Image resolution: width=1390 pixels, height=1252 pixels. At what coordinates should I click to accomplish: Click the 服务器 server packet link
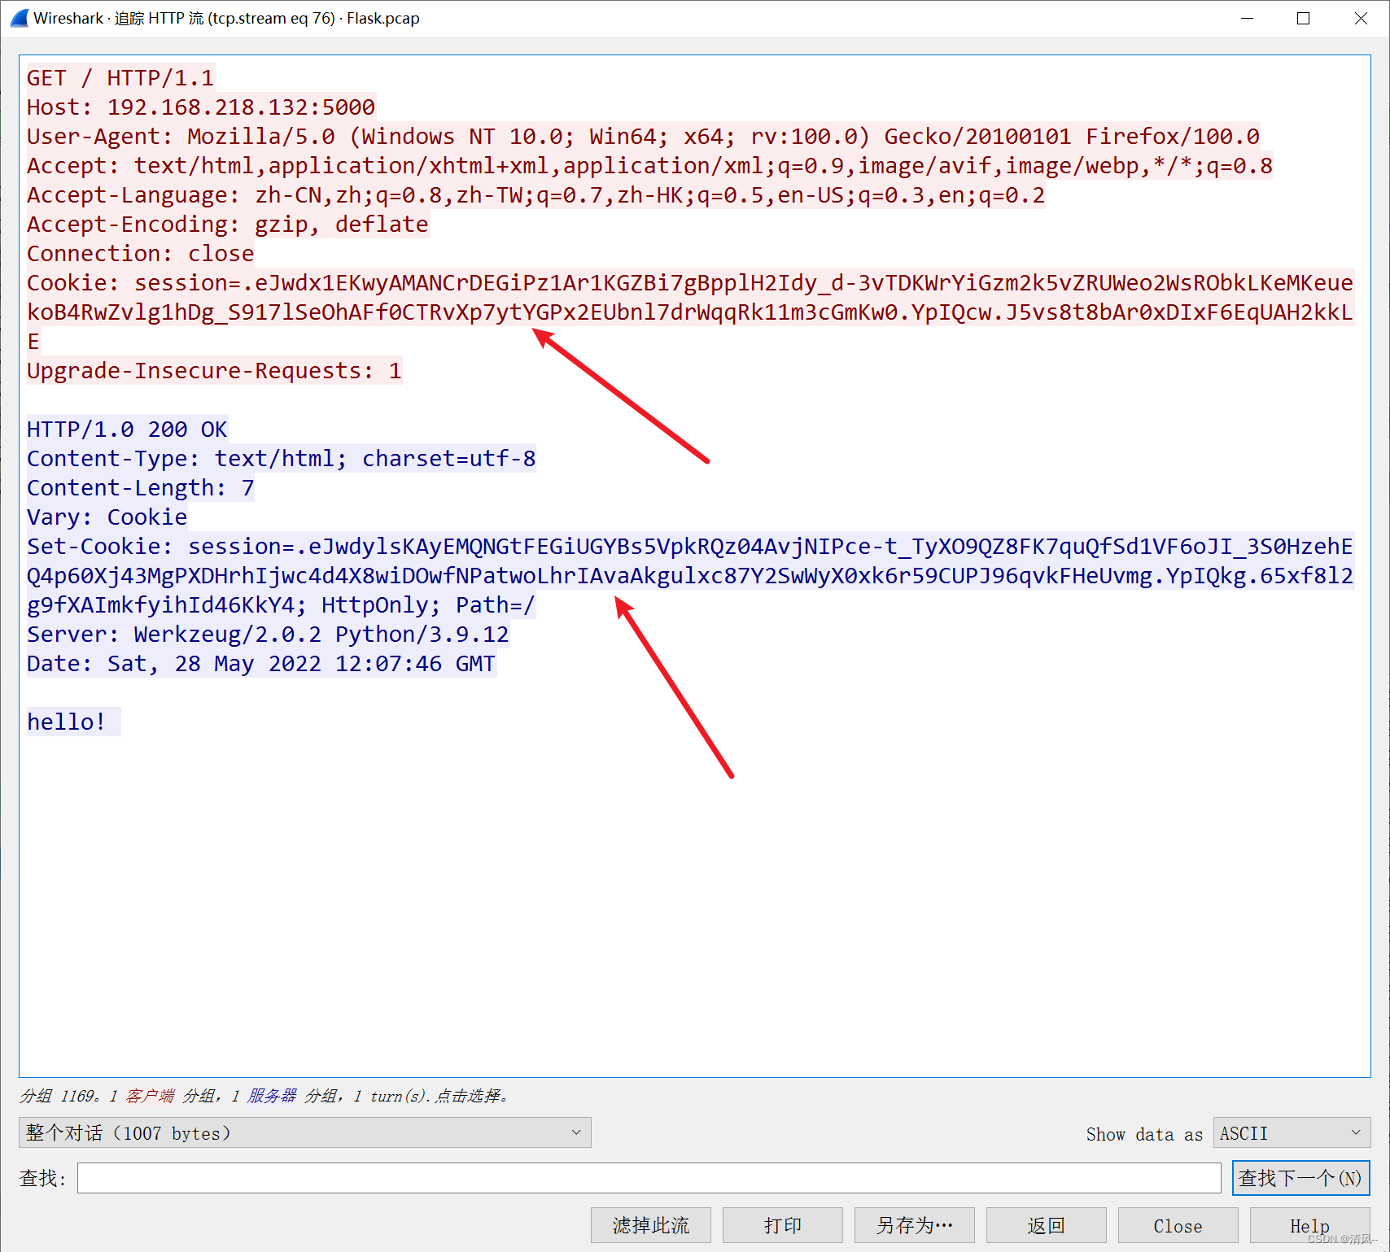pos(272,1096)
